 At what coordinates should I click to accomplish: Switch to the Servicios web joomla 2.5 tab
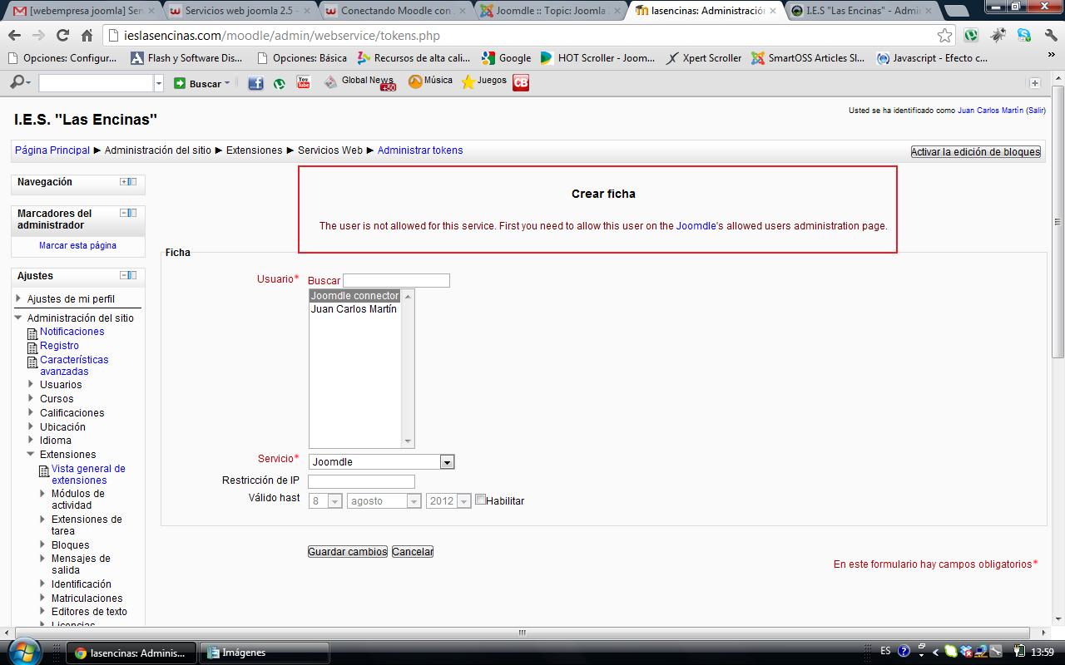(x=239, y=12)
